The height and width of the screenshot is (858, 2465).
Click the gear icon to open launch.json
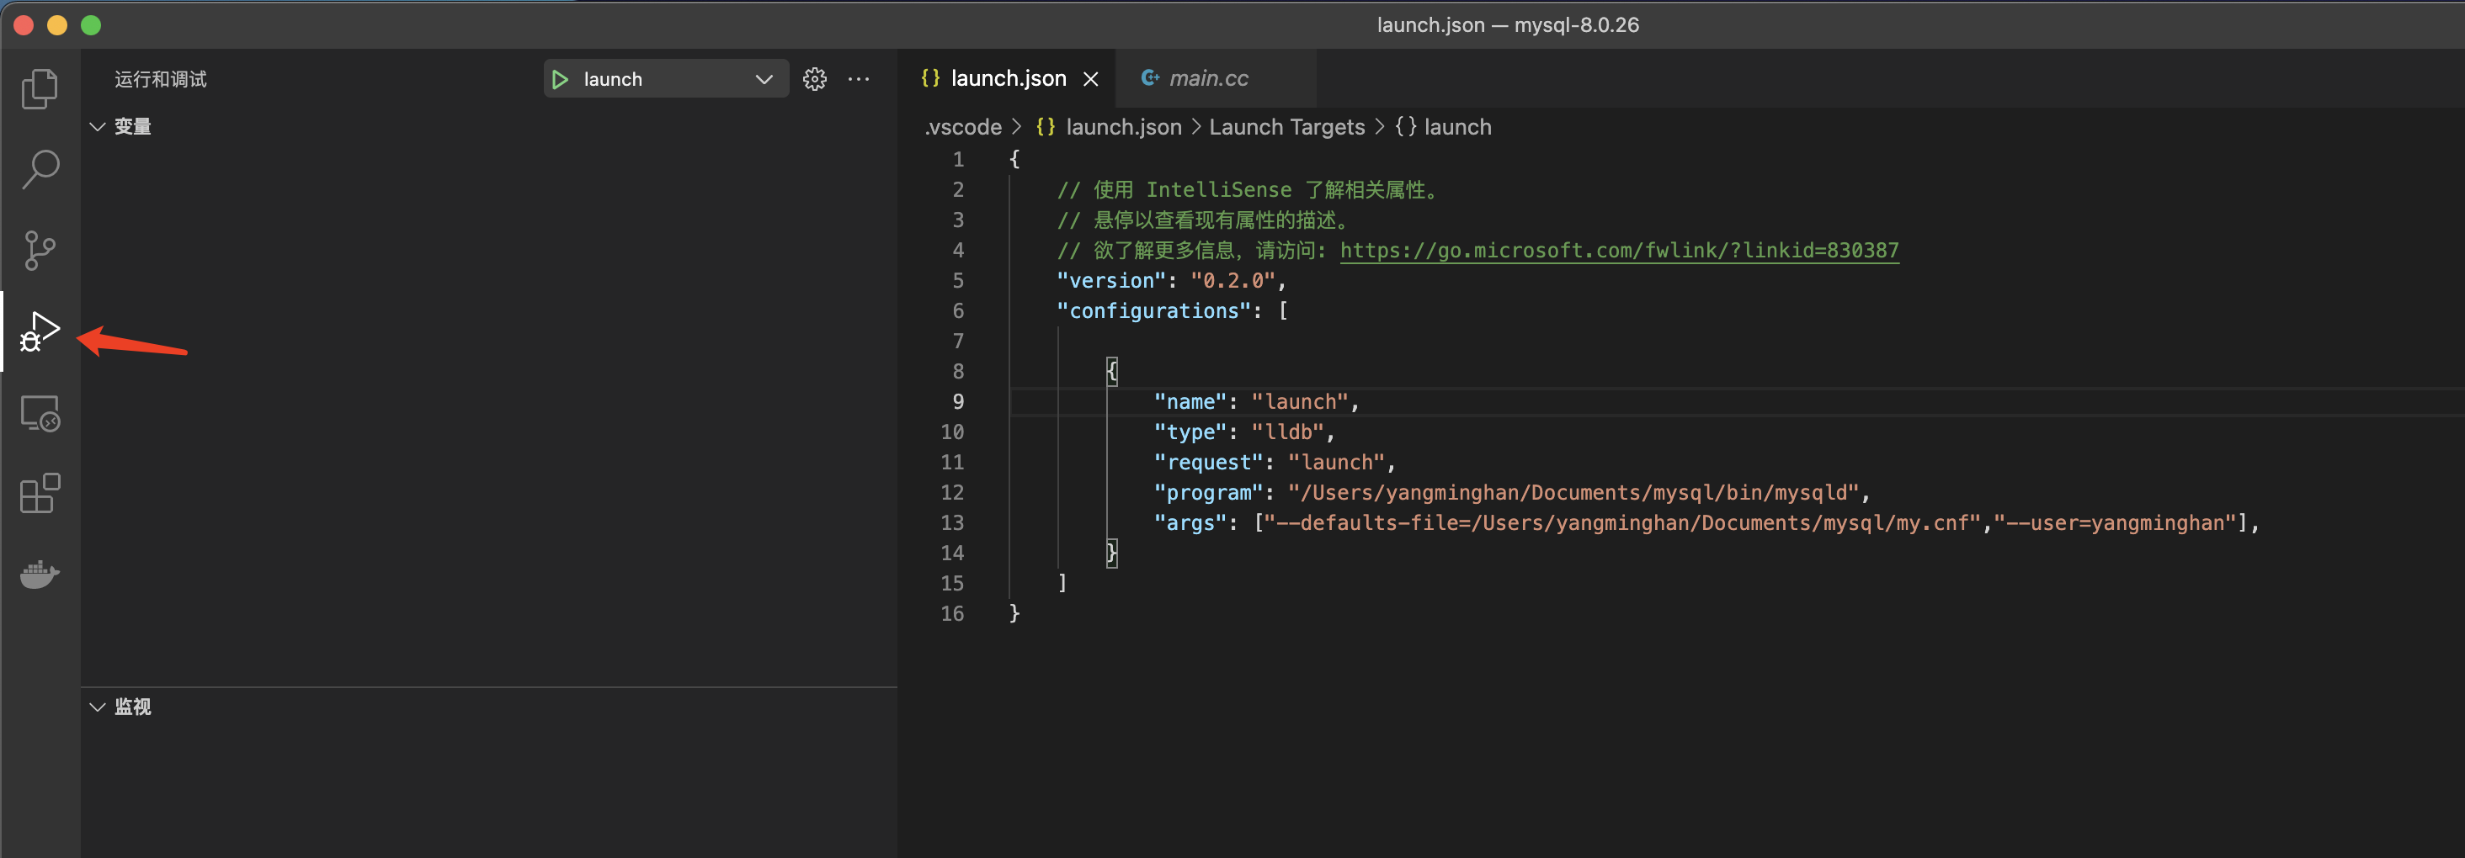click(814, 79)
